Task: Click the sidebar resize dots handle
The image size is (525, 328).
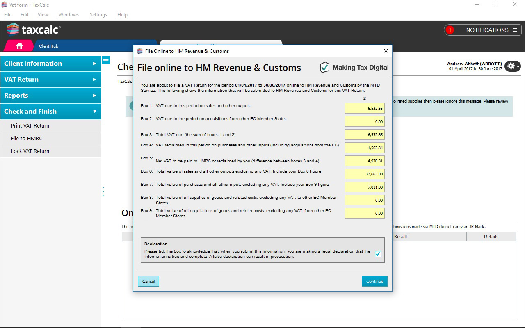Action: click(x=103, y=191)
